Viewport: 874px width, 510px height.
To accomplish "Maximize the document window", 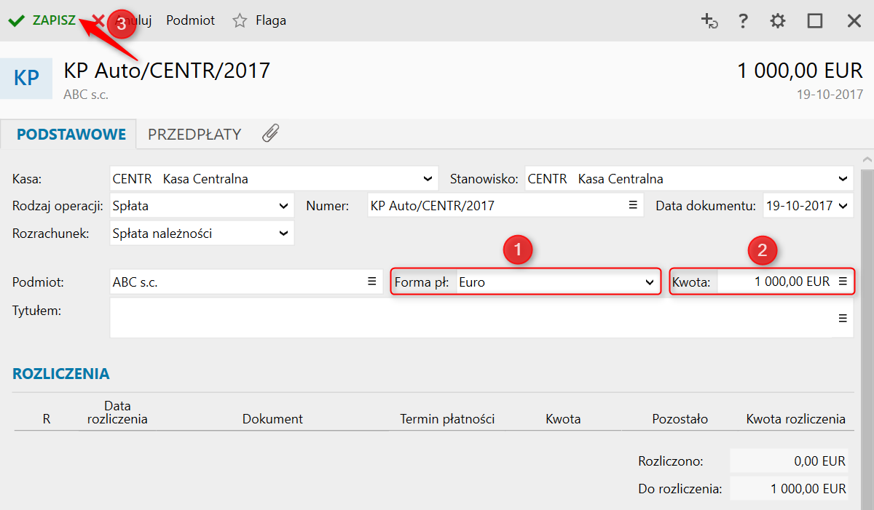I will coord(815,21).
